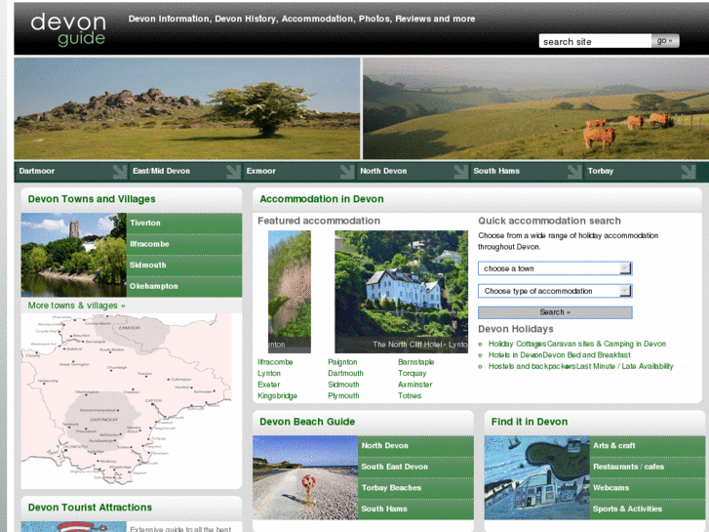Open Holiday Cottages link
Viewport: 709px width, 532px height.
[x=517, y=345]
